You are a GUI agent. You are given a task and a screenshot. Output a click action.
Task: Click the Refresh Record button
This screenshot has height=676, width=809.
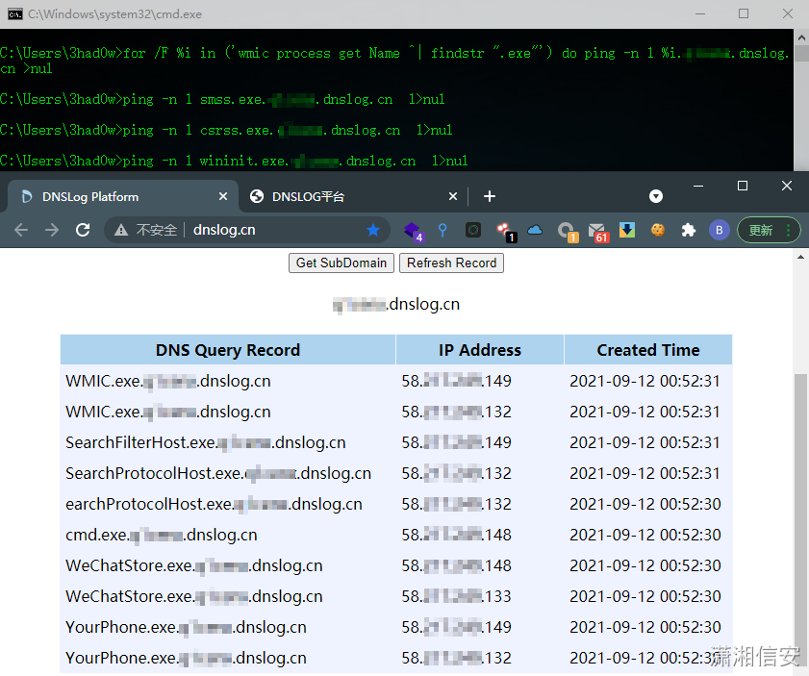point(451,263)
